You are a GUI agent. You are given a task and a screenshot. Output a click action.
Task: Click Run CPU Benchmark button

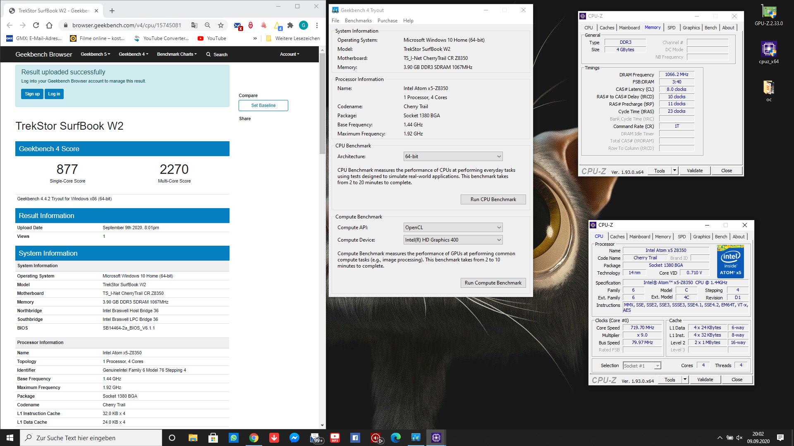[x=493, y=199]
